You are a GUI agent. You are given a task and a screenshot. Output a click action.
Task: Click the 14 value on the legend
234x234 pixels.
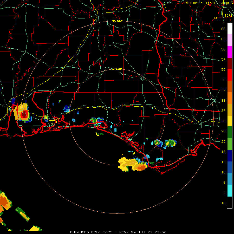coord(223,162)
